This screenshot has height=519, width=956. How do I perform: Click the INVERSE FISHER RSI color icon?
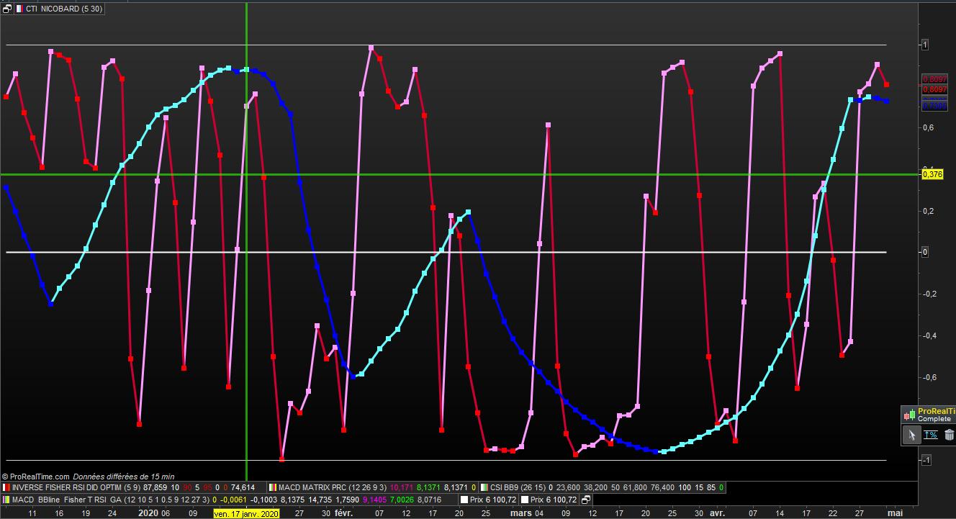[x=6, y=487]
